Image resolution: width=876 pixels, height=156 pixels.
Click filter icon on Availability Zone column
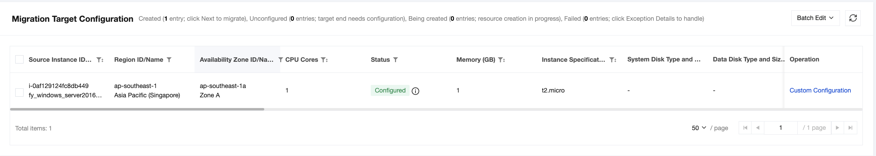point(281,60)
